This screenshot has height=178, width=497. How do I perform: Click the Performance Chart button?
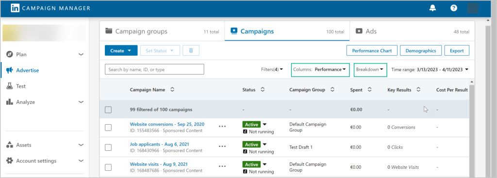tap(372, 50)
